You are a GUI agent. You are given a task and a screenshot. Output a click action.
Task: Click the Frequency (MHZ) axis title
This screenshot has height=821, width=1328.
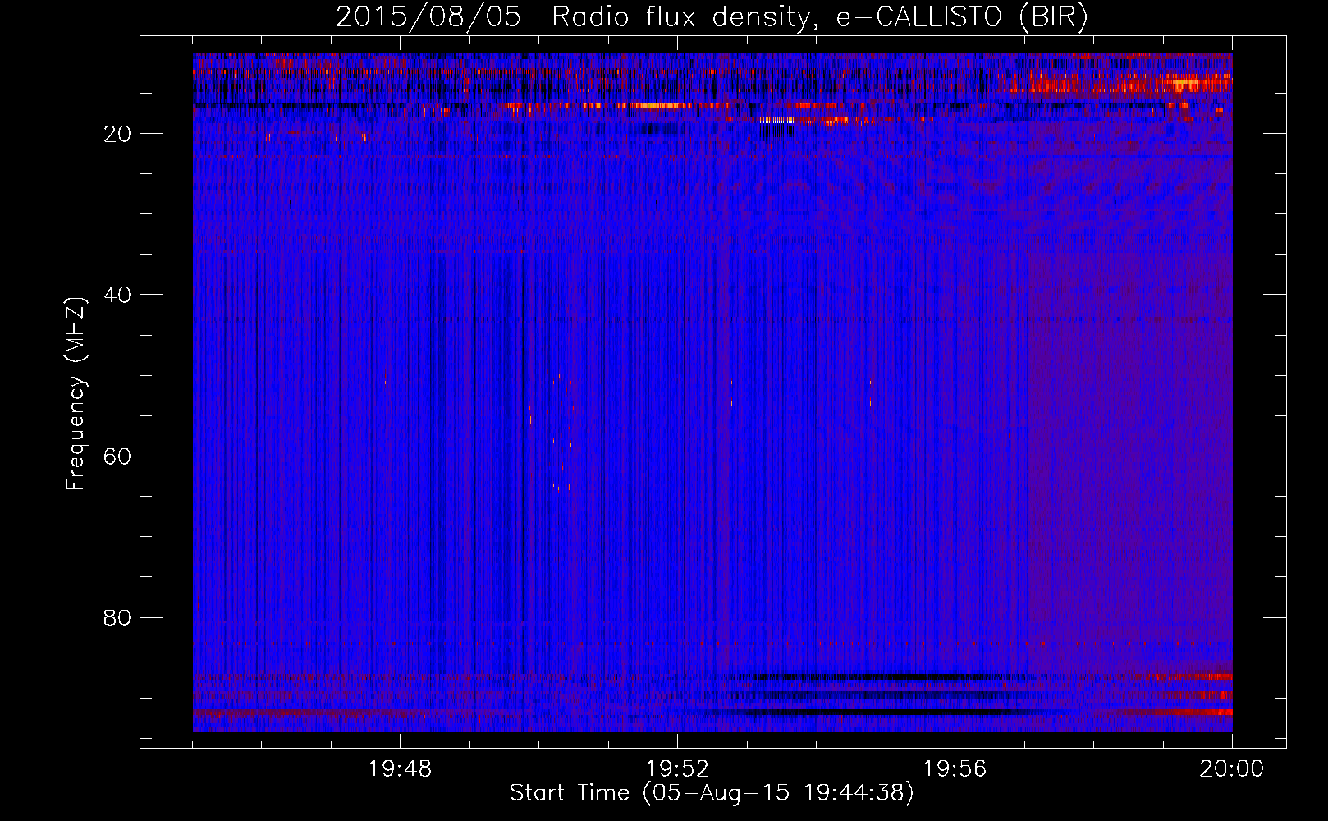point(76,394)
